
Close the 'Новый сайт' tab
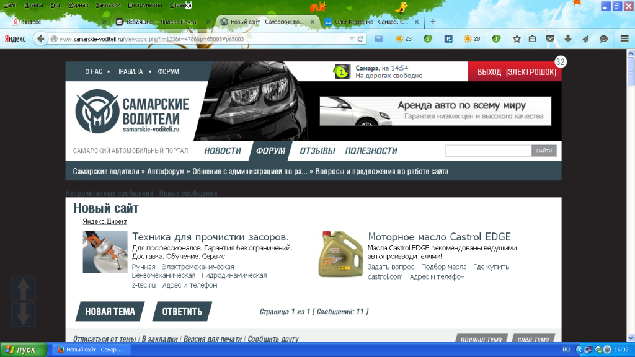[313, 22]
